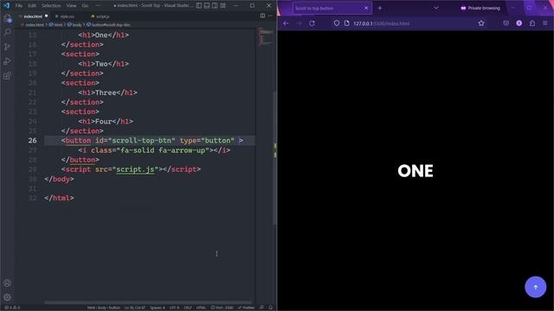This screenshot has width=554, height=311.
Task: Open the editor More Actions ellipsis
Action: 270,16
